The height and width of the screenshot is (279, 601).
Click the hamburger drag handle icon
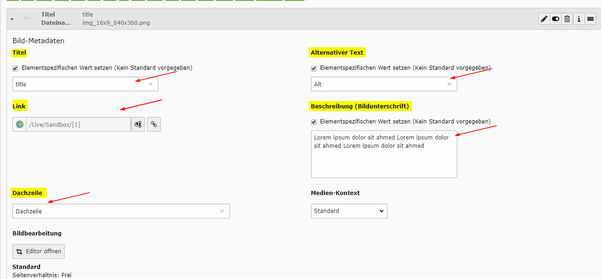(x=590, y=19)
